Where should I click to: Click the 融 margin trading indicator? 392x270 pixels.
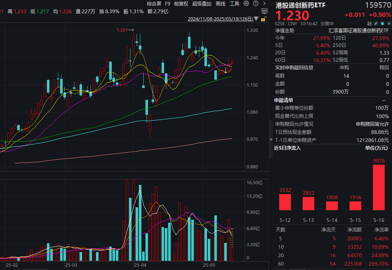tap(369, 23)
